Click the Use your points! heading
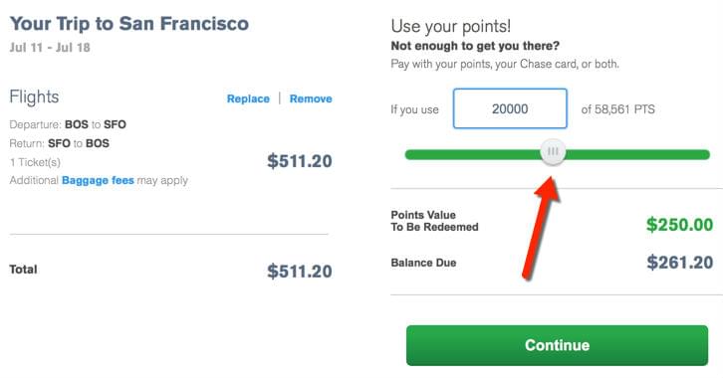Image resolution: width=723 pixels, height=378 pixels. coord(451,26)
